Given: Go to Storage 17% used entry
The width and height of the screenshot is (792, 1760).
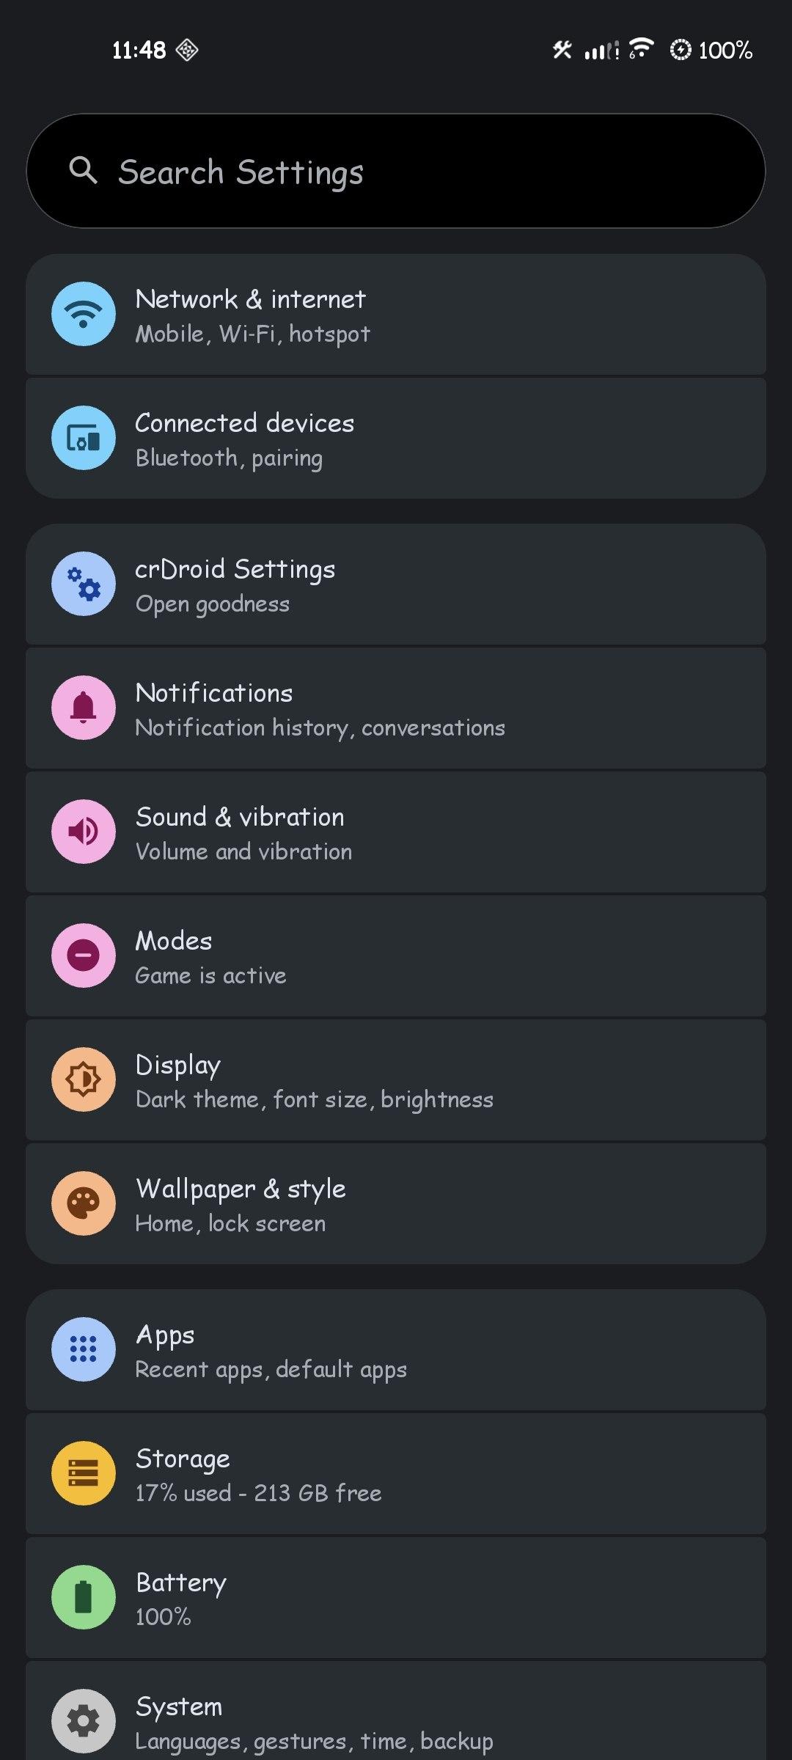Looking at the screenshot, I should pos(396,1475).
